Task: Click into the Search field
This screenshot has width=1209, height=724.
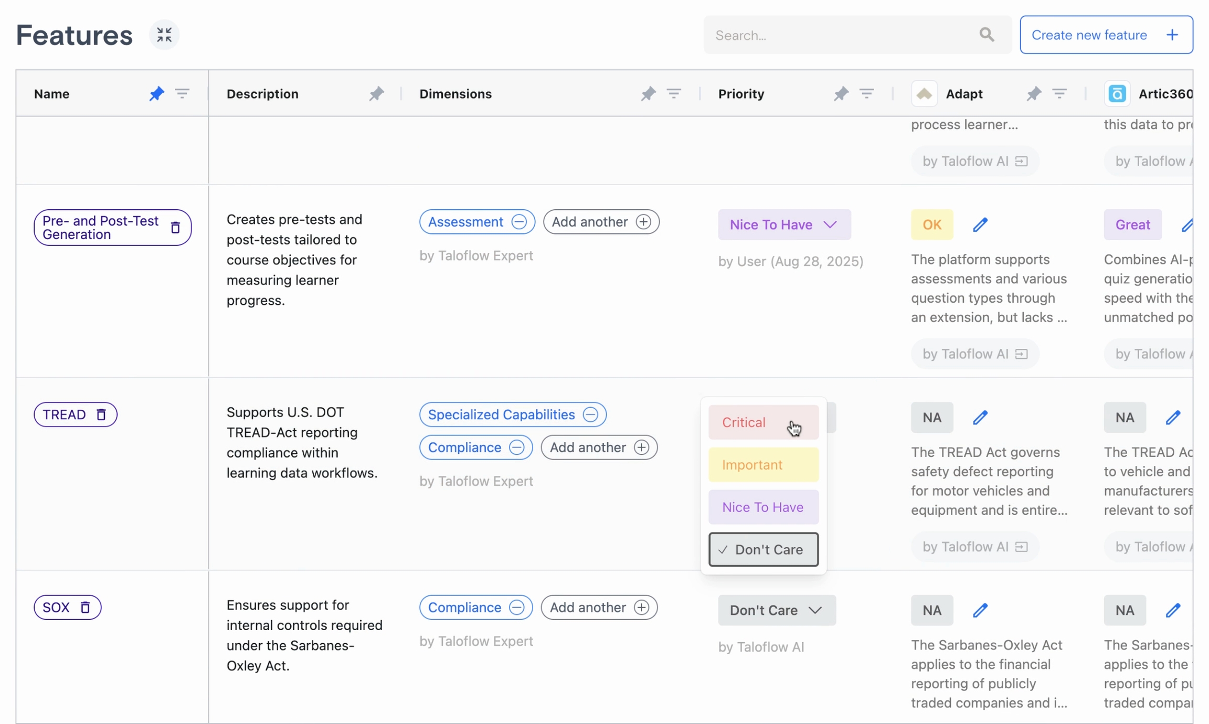Action: point(840,35)
